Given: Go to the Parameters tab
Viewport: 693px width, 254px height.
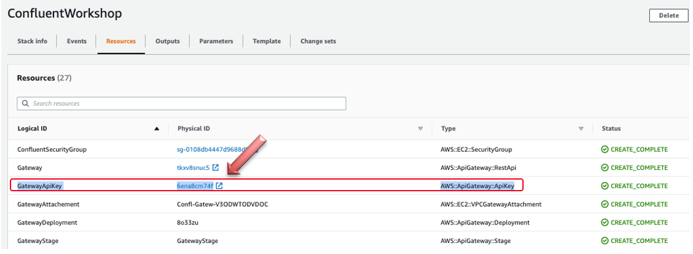Looking at the screenshot, I should (x=216, y=41).
